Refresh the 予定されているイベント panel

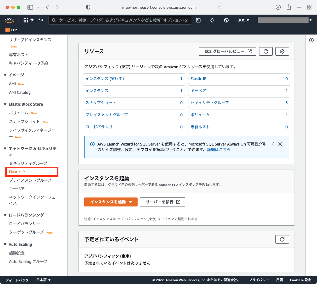click(282, 239)
